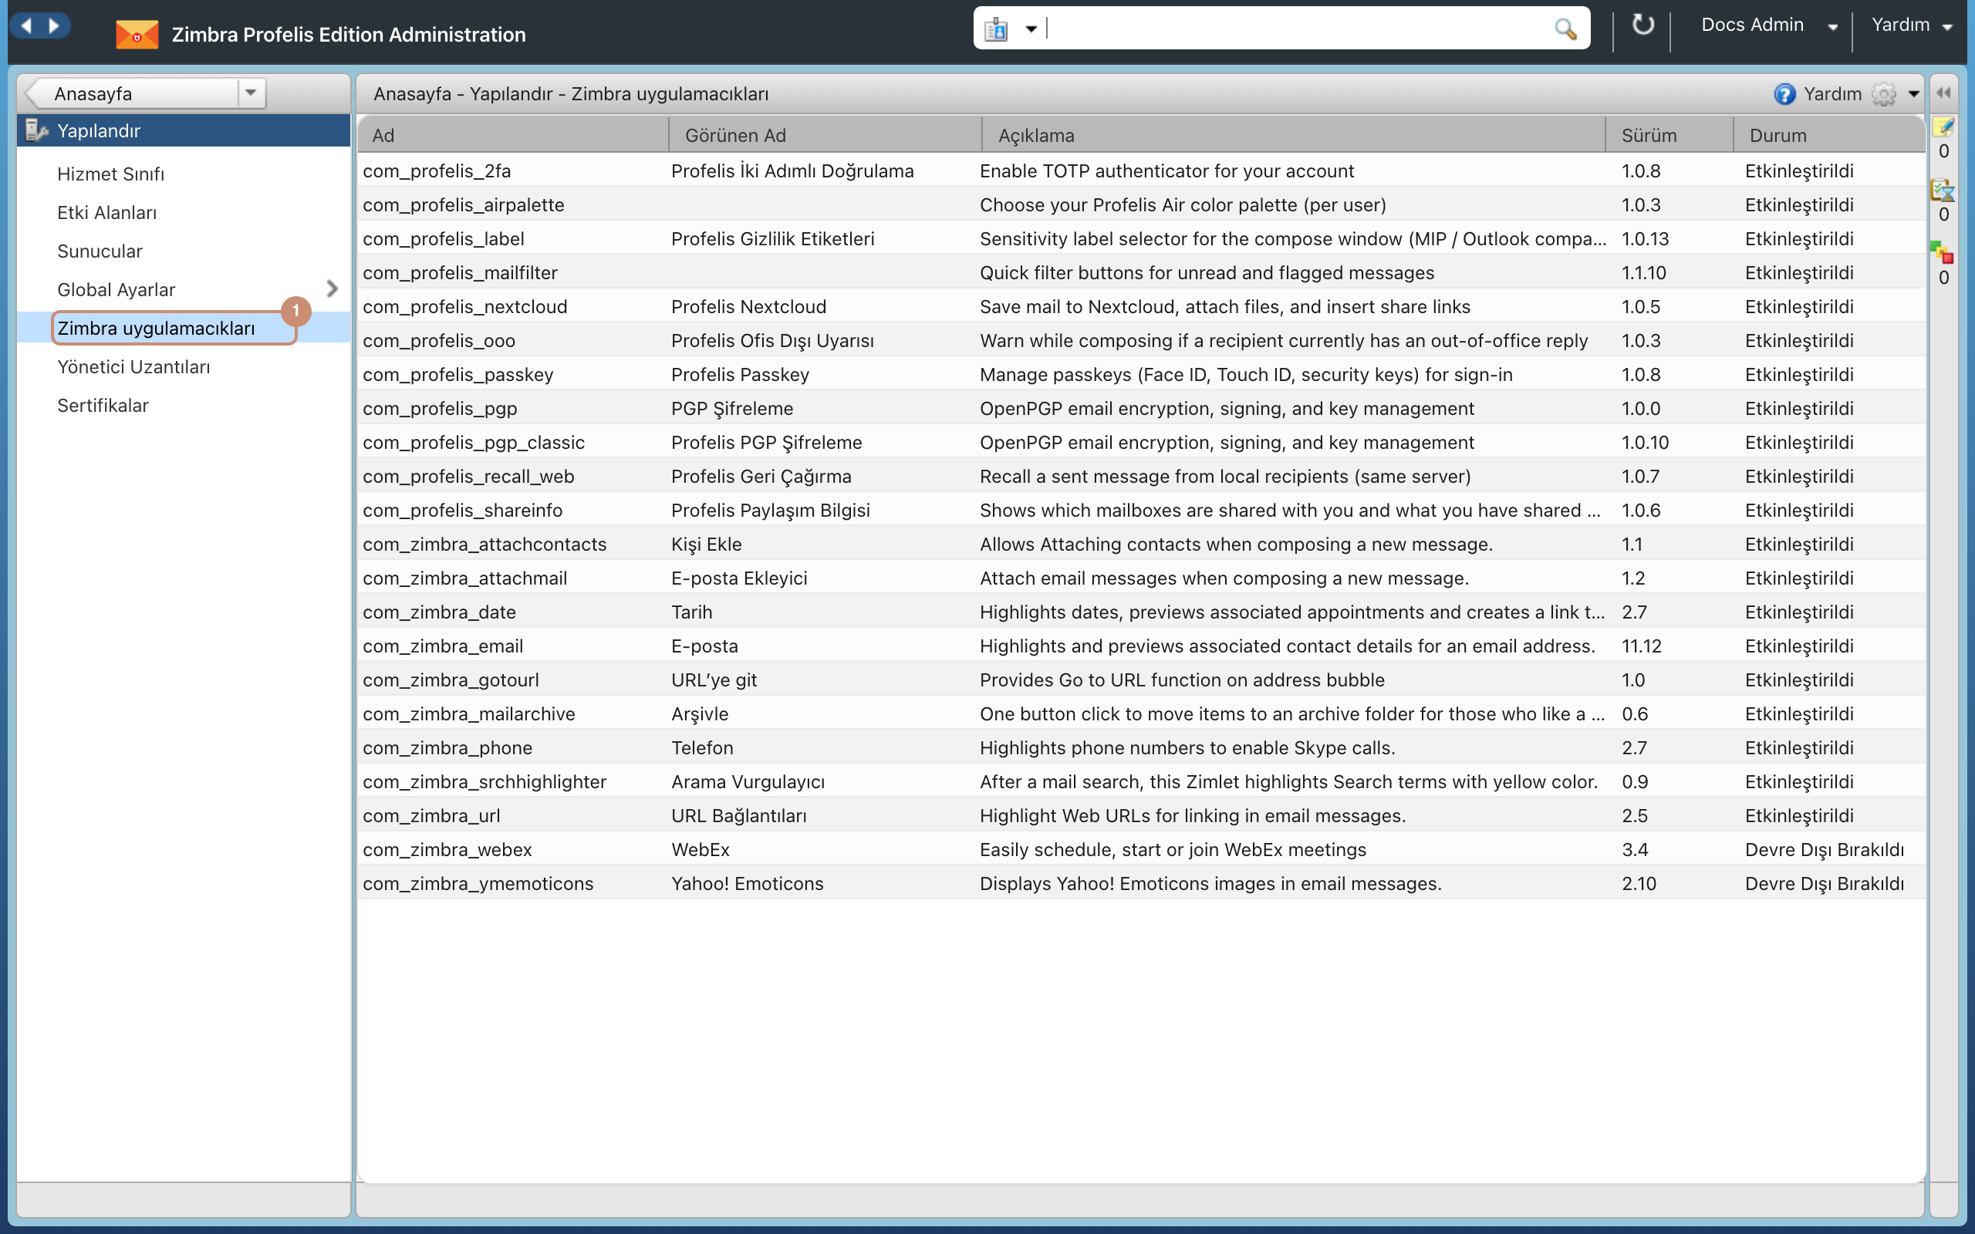Select Yönetici Uzantıları in sidebar

point(133,366)
